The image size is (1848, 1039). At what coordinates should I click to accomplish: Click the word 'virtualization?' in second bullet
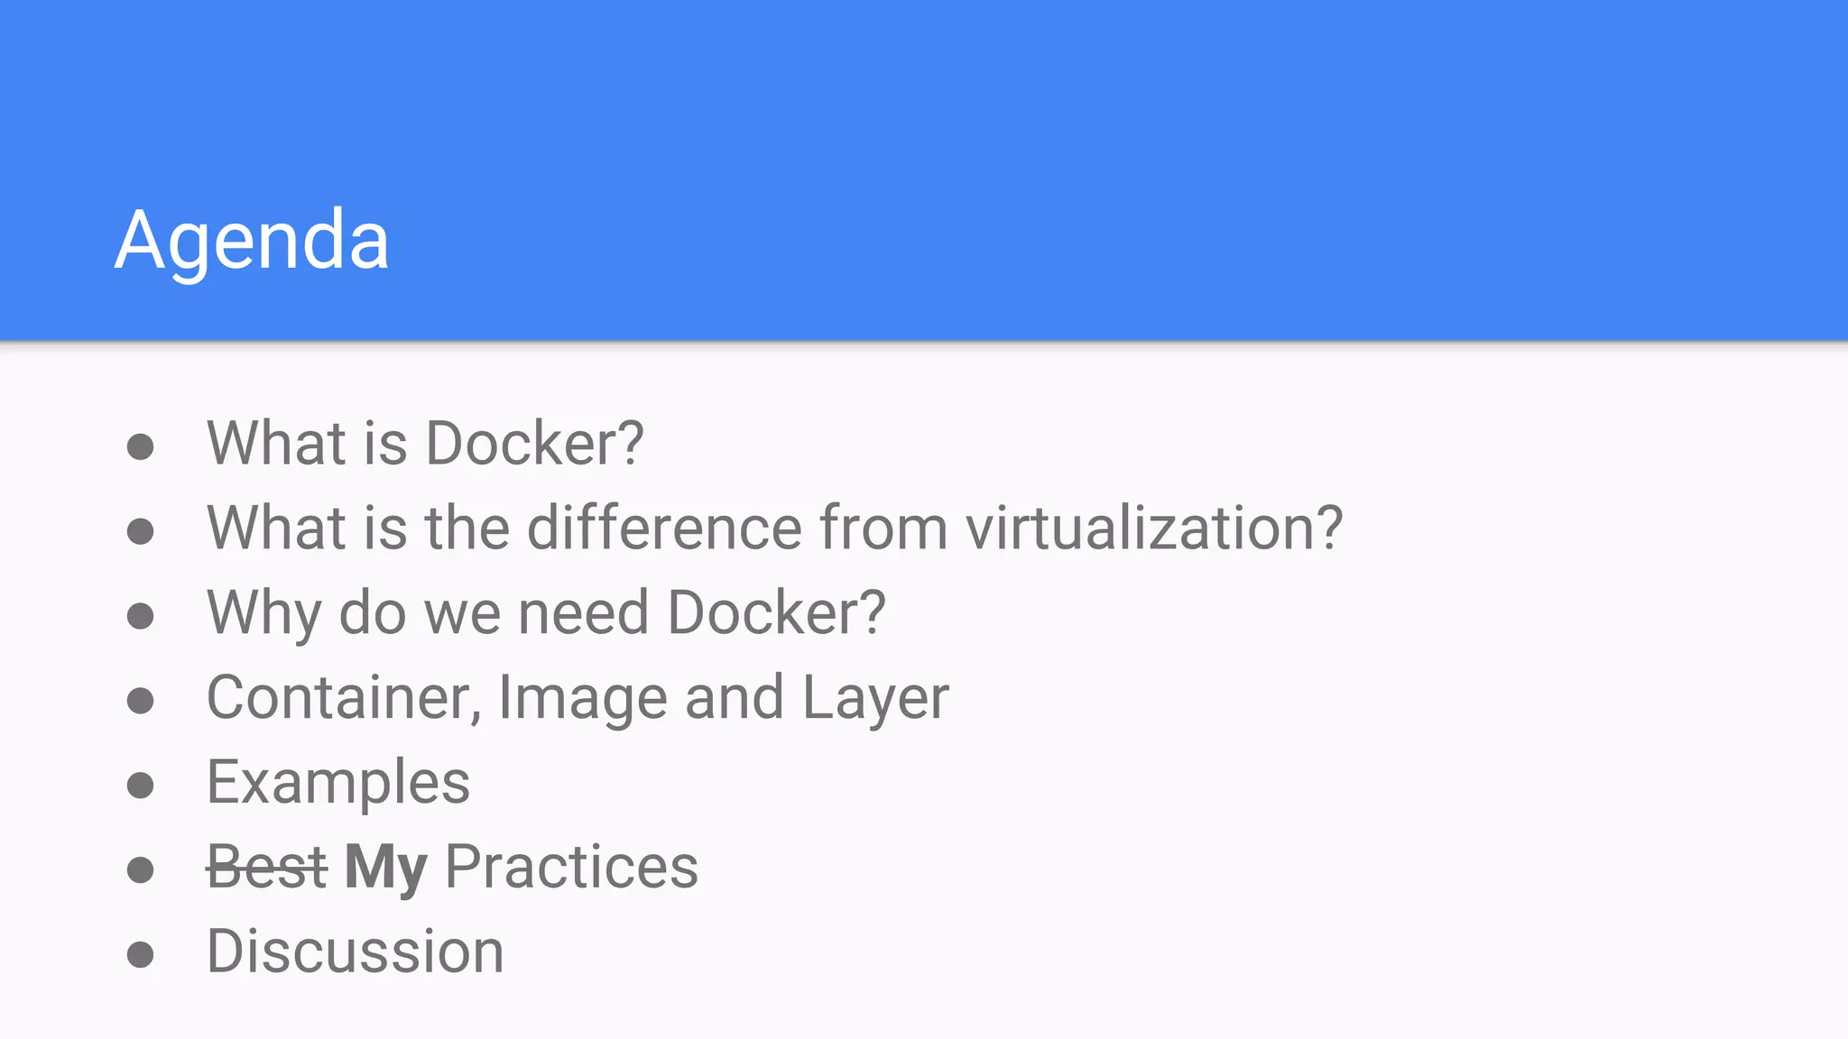[1154, 528]
